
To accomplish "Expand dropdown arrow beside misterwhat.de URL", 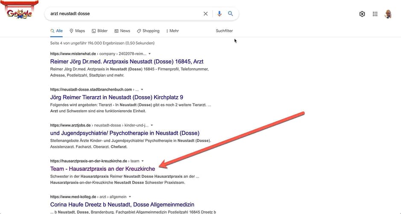I will 150,54.
